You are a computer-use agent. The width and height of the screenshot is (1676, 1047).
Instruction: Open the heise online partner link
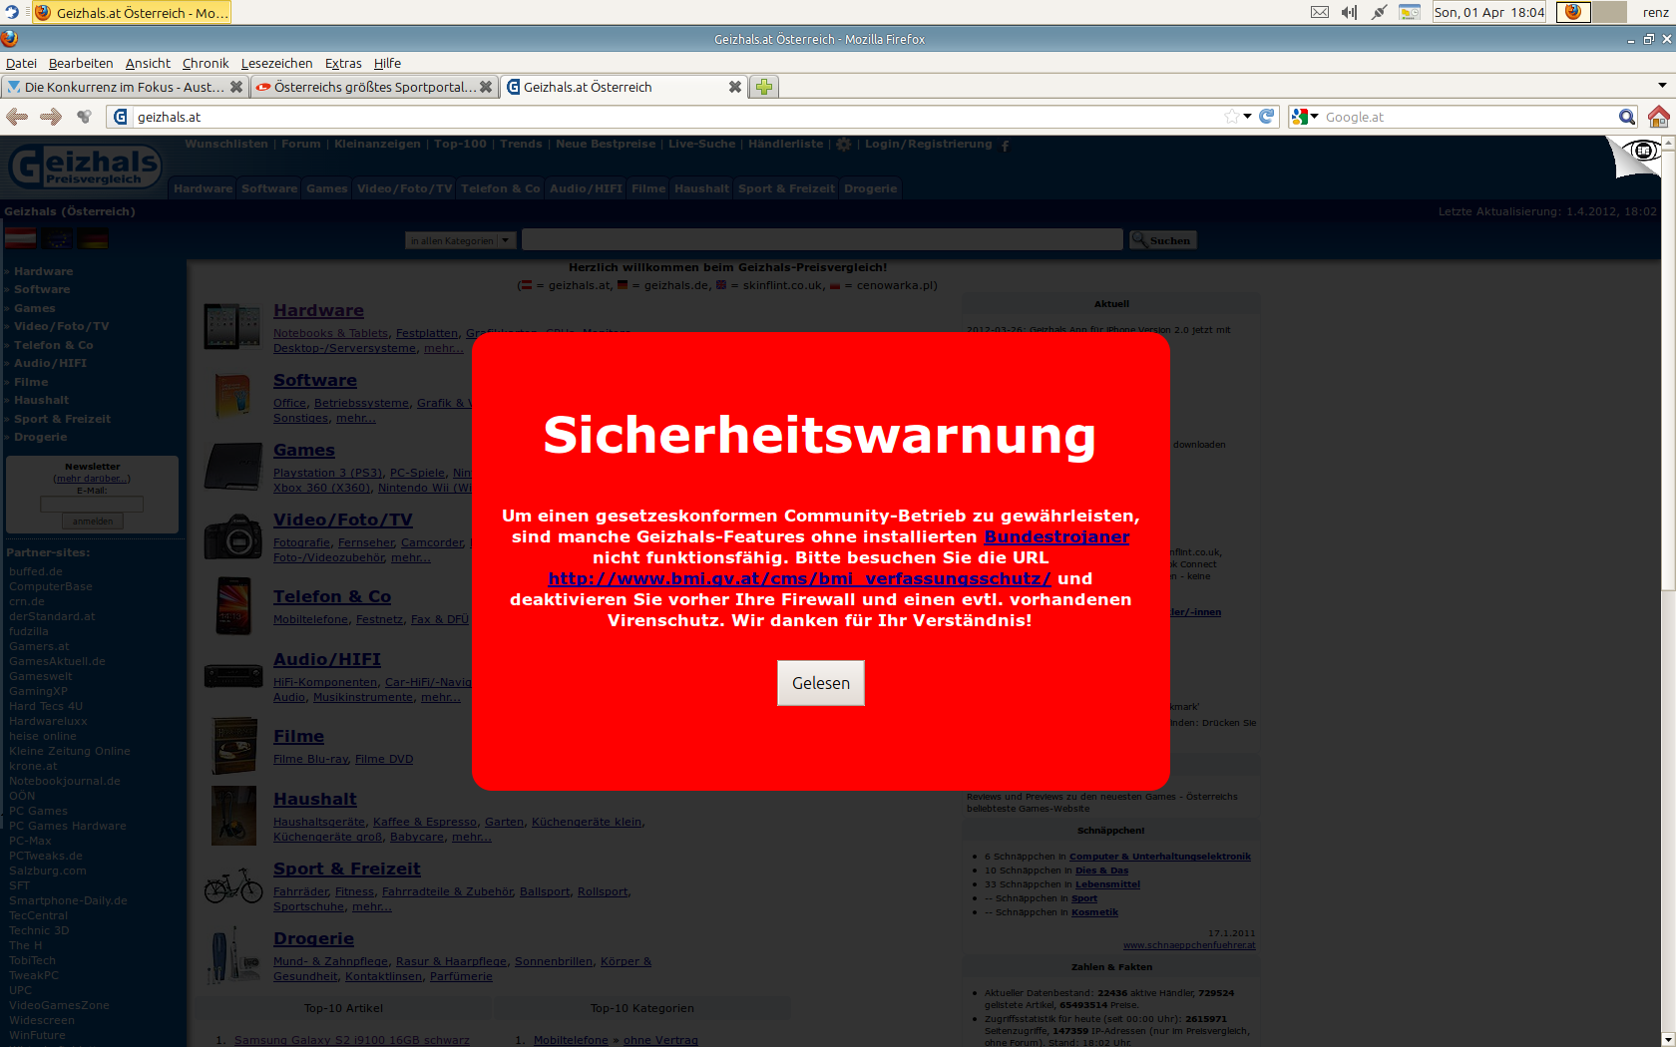pos(43,736)
